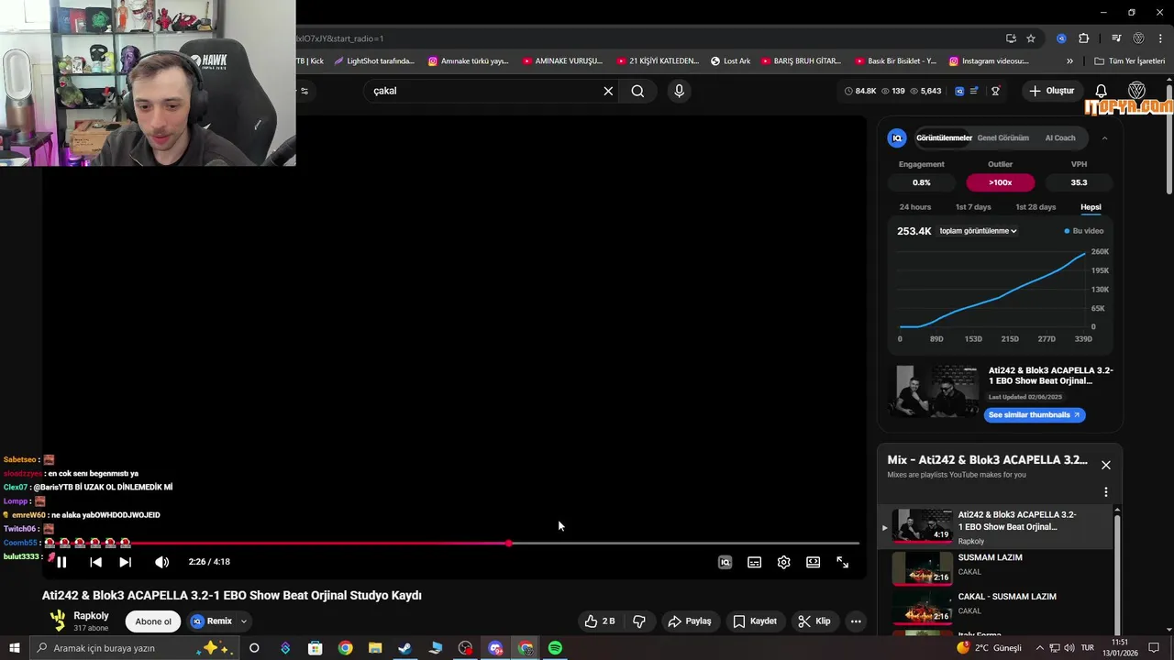Image resolution: width=1174 pixels, height=660 pixels.
Task: Close the Mix playlist panel
Action: tap(1106, 465)
